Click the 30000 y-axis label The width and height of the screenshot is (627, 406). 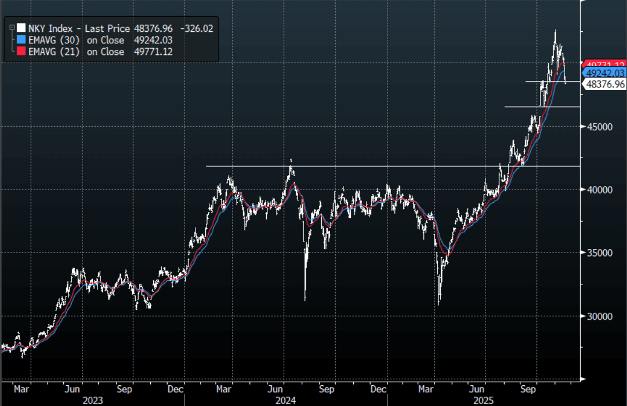click(597, 316)
